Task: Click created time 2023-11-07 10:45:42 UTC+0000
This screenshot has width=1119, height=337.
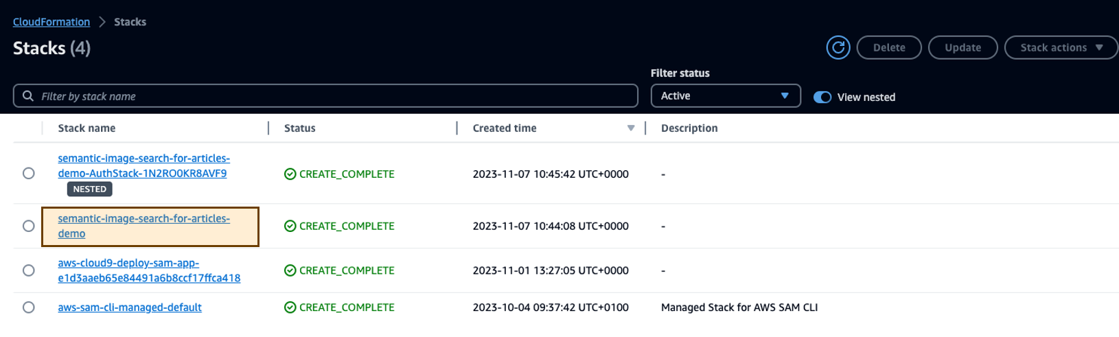Action: tap(551, 174)
